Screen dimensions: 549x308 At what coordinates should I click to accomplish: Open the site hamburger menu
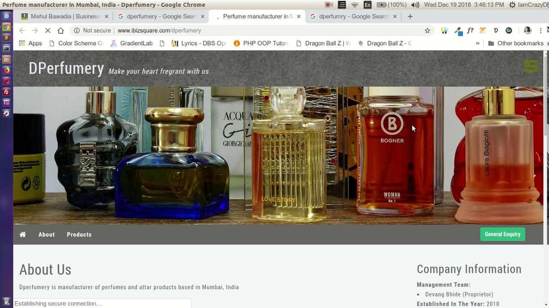click(531, 66)
